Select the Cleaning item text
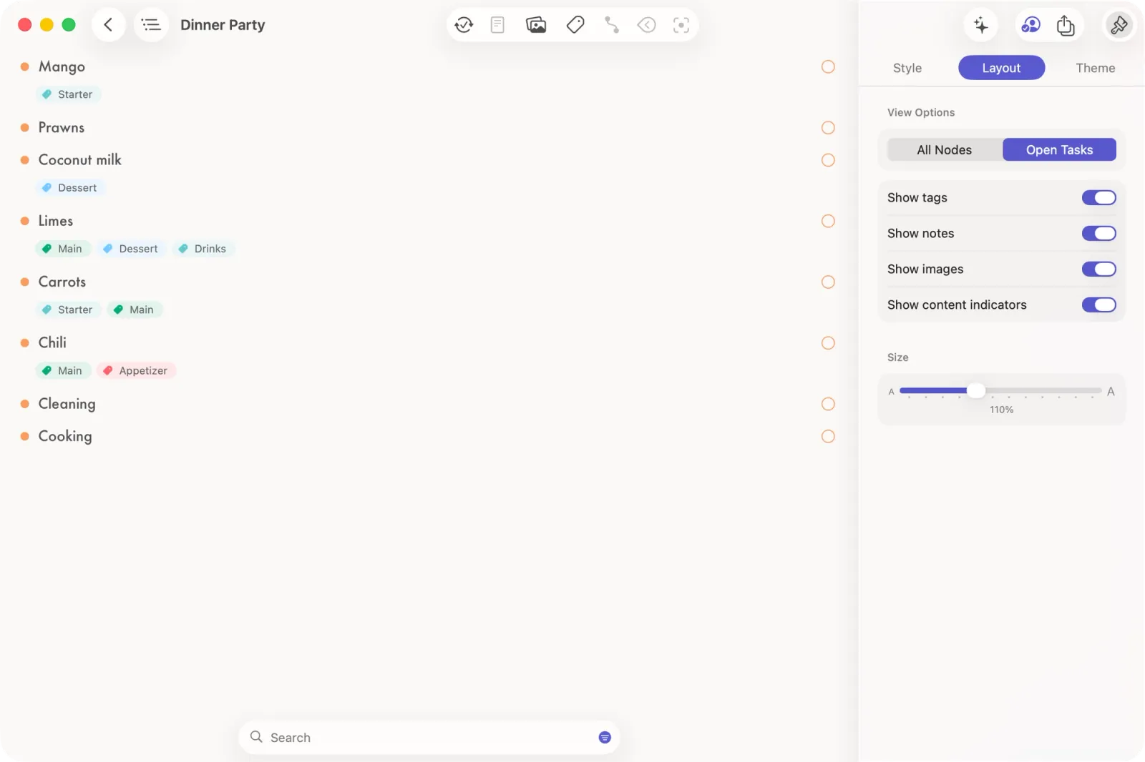Screen dimensions: 1145x762 [67, 404]
